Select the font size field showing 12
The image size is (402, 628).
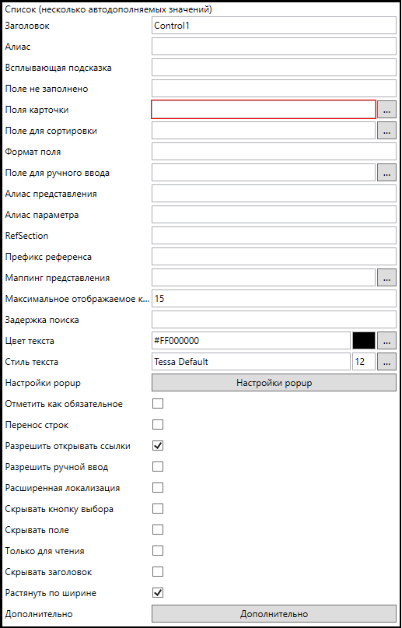pyautogui.click(x=364, y=362)
